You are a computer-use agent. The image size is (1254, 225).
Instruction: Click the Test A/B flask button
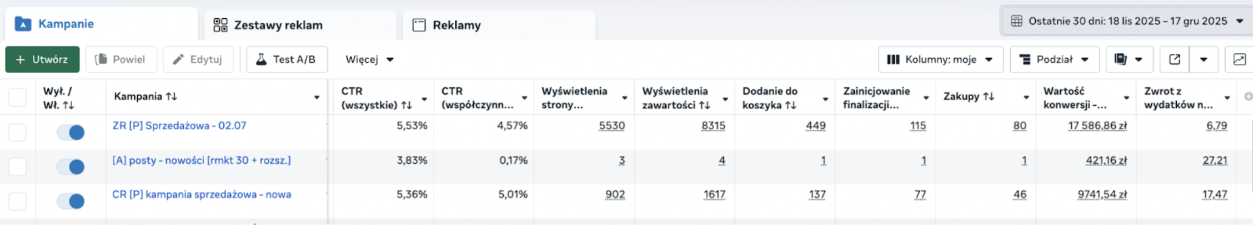coord(287,59)
